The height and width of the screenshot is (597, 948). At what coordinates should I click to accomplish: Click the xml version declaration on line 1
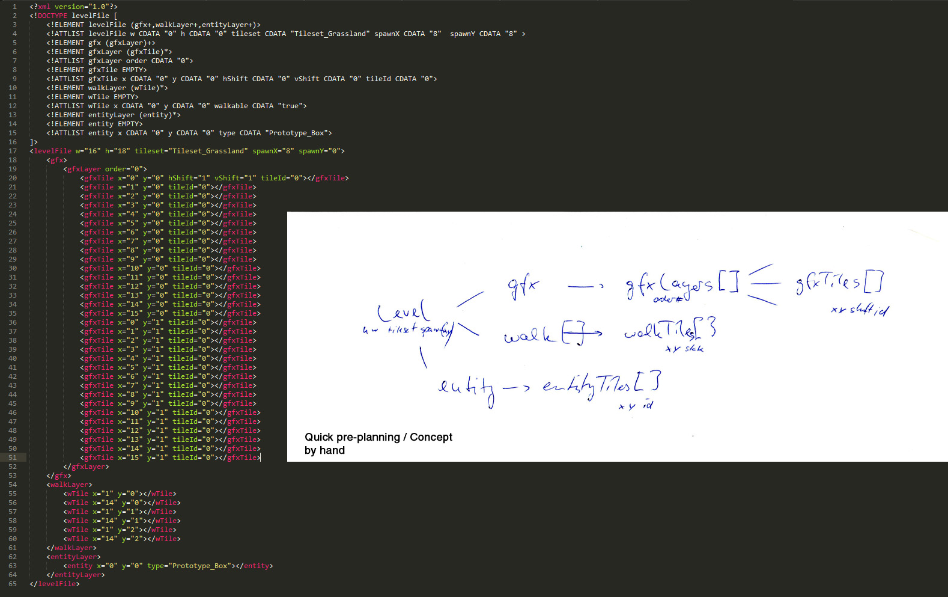[x=73, y=7]
